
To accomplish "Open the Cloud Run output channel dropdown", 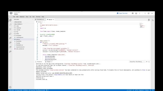I will click(x=137, y=62).
